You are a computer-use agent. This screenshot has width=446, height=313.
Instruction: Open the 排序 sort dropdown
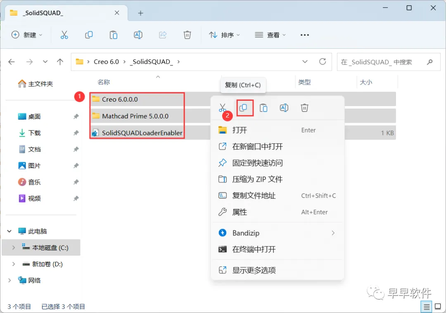pos(225,35)
